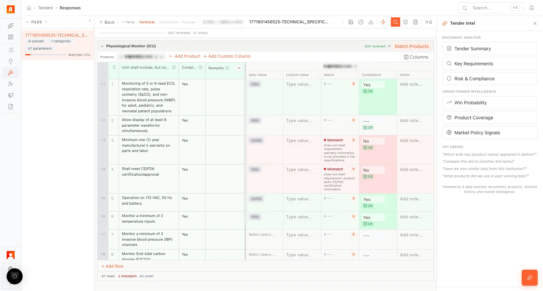
Task: Click the DB badge in the warranty row
Action: tap(368, 148)
